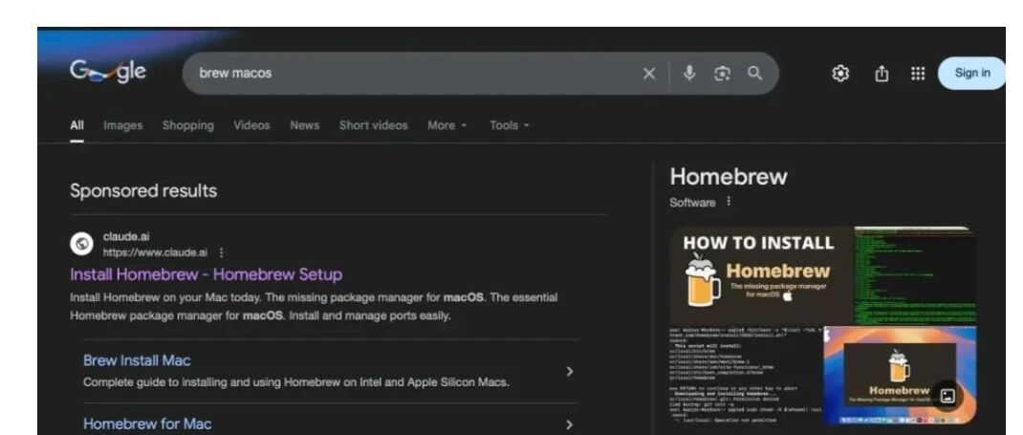Open the Google apps grid icon
The width and height of the screenshot is (1023, 435).
(918, 74)
